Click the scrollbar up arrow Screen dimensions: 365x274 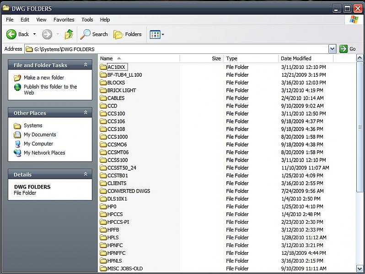point(360,58)
